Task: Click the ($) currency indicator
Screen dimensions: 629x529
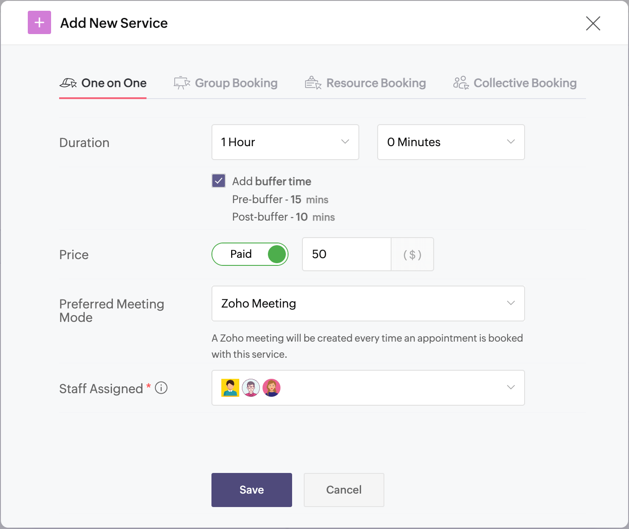Action: [412, 255]
